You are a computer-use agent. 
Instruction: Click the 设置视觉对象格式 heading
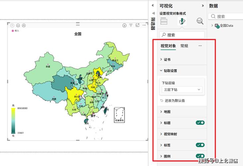pos(173,14)
